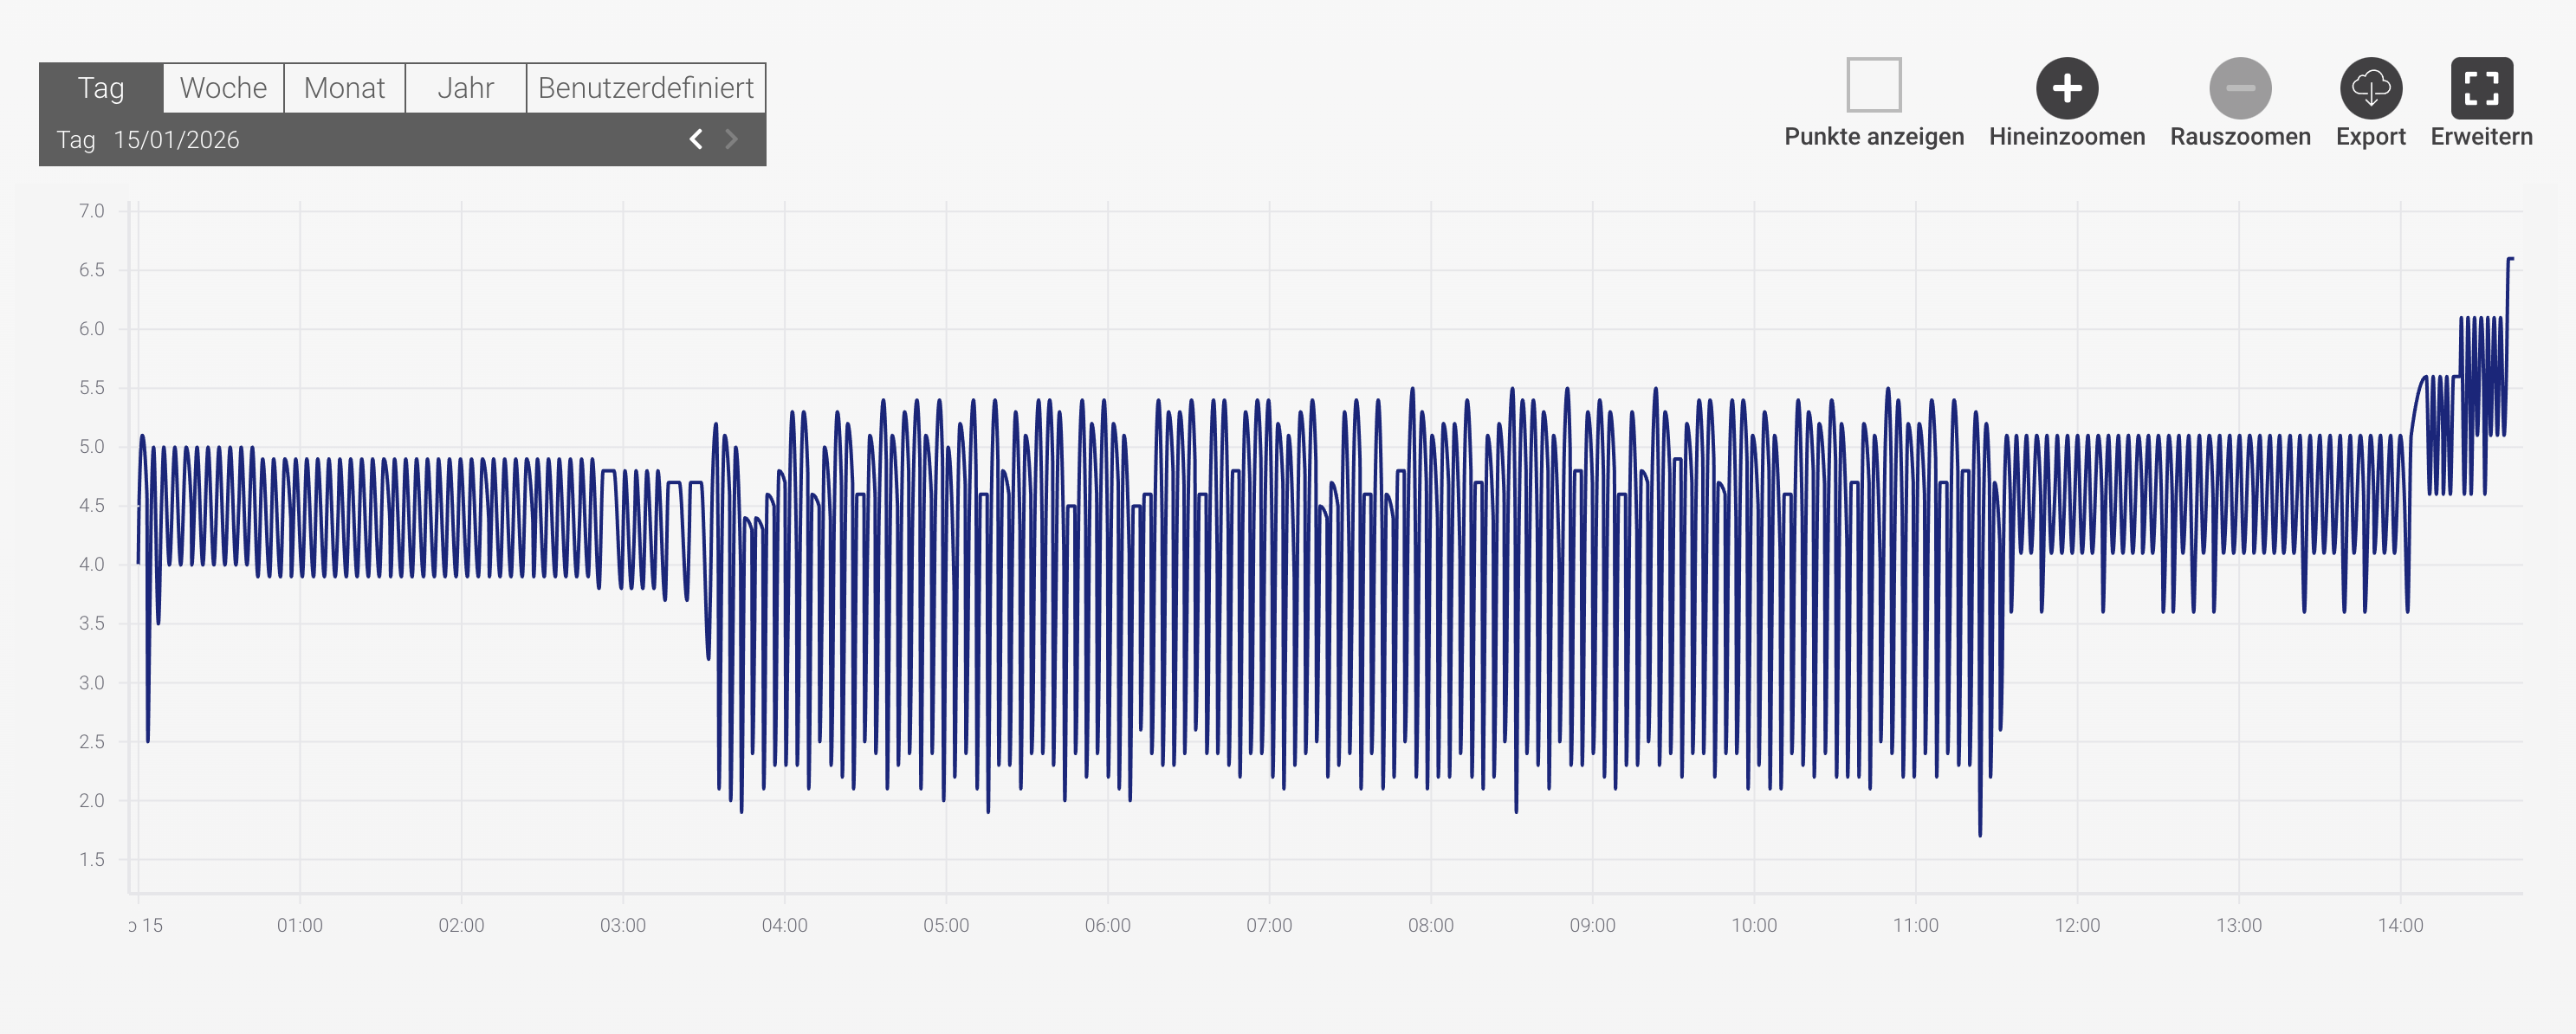This screenshot has height=1034, width=2576.
Task: Click the Hineinzoomen plus icon
Action: point(2066,88)
